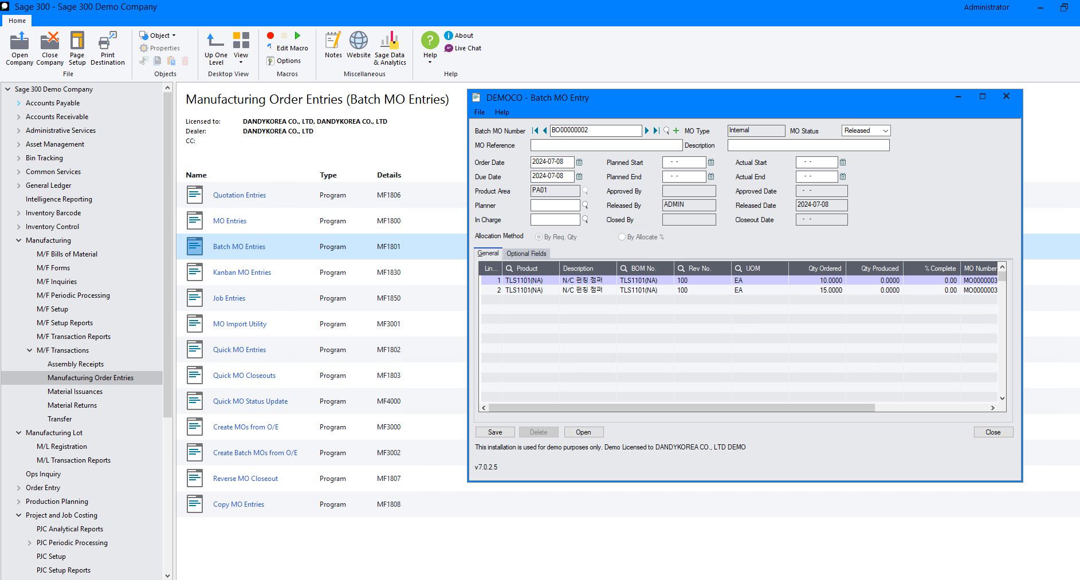The image size is (1080, 580).
Task: Collapse the M/F Transactions tree node
Action: [29, 350]
